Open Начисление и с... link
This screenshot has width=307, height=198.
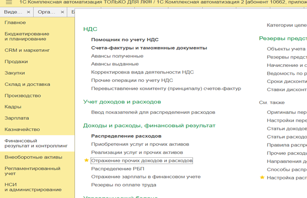[287, 65]
